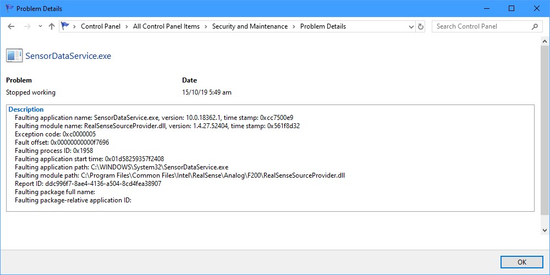Click the Back navigation arrow
The height and width of the screenshot is (275, 550).
tap(12, 26)
